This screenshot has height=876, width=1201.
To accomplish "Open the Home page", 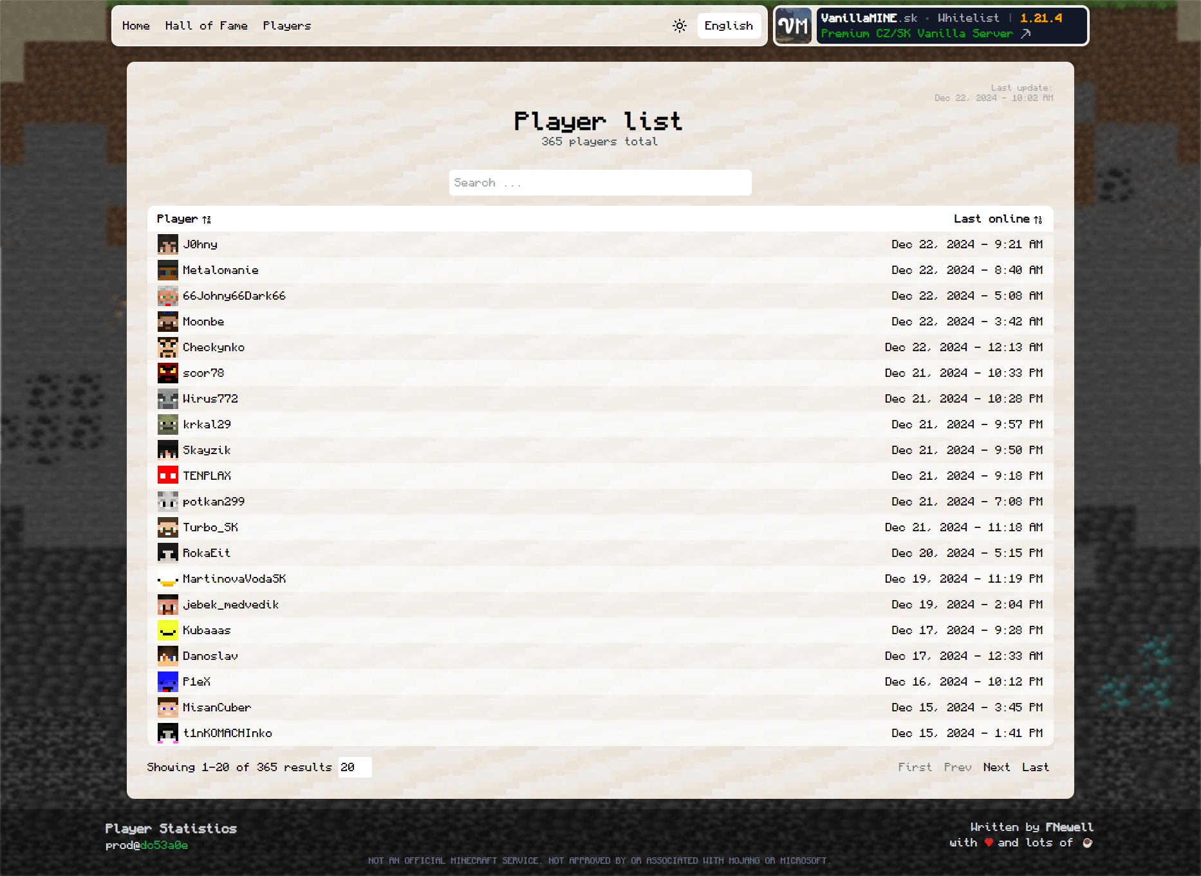I will tap(136, 26).
